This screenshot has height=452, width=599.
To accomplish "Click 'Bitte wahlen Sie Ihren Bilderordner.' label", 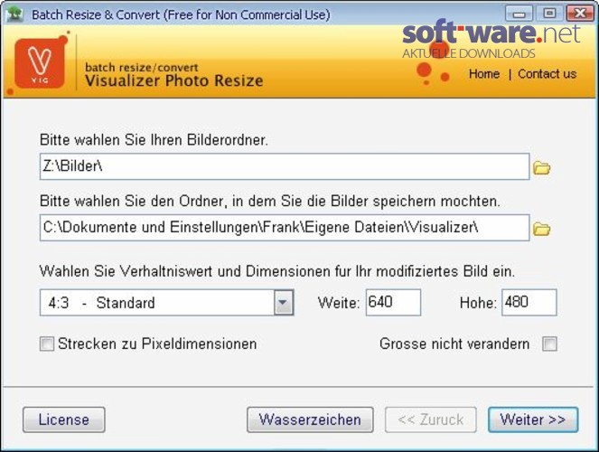I will pos(154,140).
